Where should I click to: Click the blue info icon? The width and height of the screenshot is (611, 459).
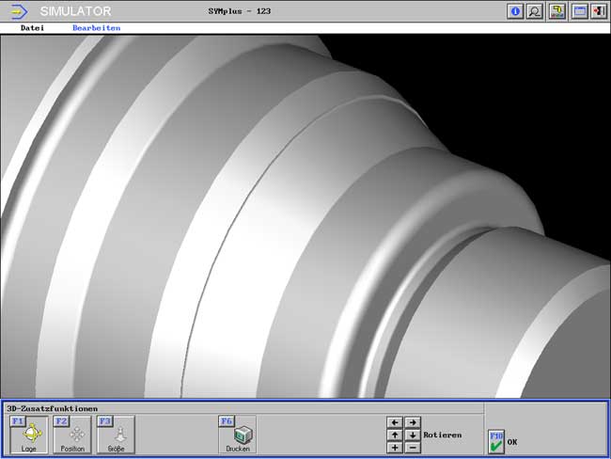click(515, 11)
